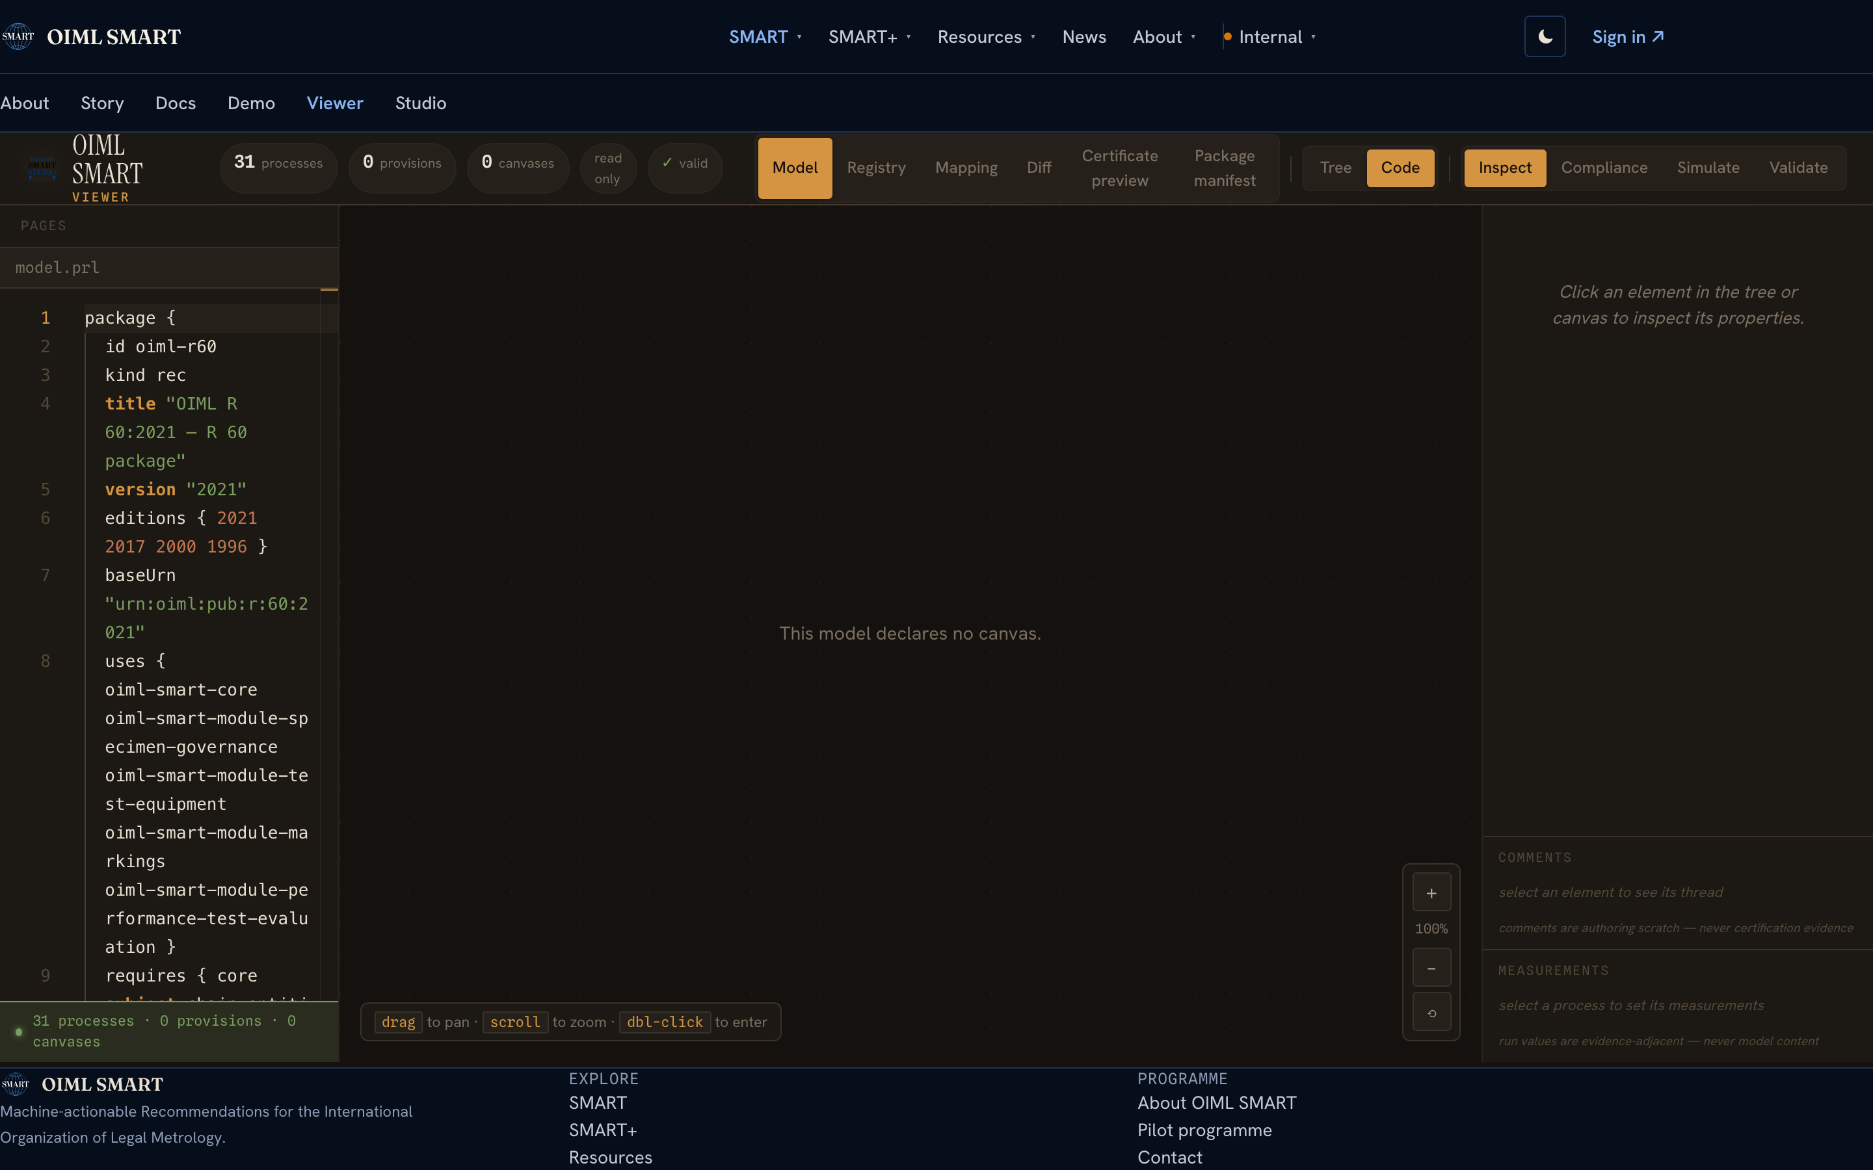Select the Viewer tab
Screen dimensions: 1873x1170
[335, 103]
